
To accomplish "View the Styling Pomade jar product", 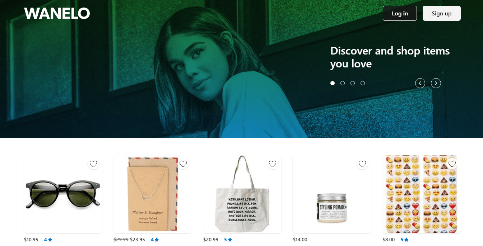I will pyautogui.click(x=332, y=194).
